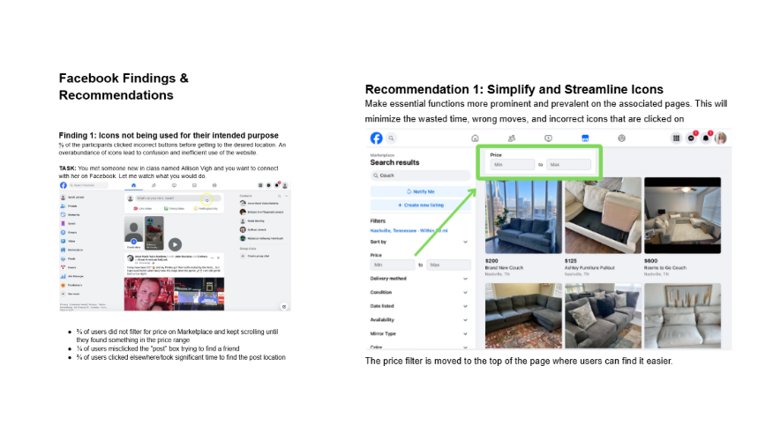The image size is (773, 433).
Task: Click the "Brand New Couch" listing title
Action: pos(504,268)
